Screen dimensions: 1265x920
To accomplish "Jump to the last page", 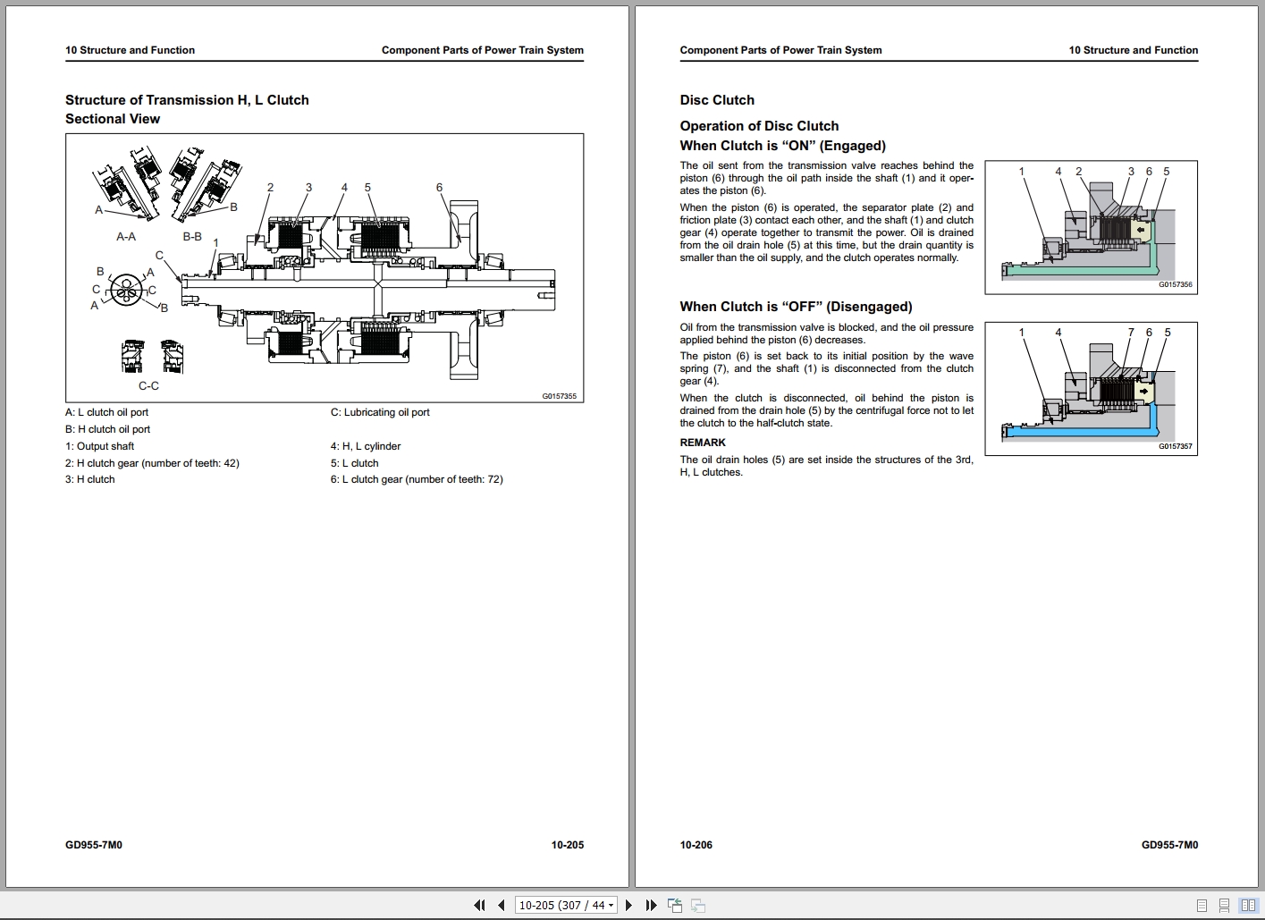I will coord(651,906).
